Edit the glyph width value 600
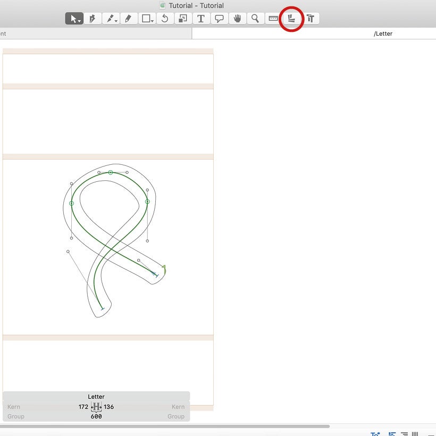Image resolution: width=436 pixels, height=436 pixels. 96,416
